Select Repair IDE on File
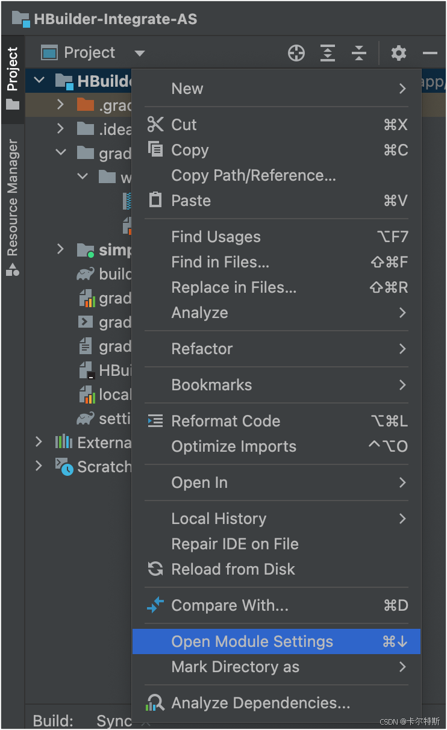Screen dimensions: 447x730 pyautogui.click(x=277, y=544)
